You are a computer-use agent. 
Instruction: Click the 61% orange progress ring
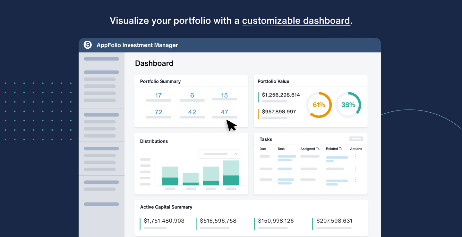[x=319, y=105]
